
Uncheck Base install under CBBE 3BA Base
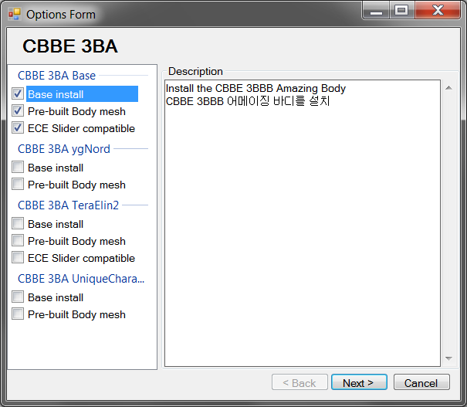point(18,94)
